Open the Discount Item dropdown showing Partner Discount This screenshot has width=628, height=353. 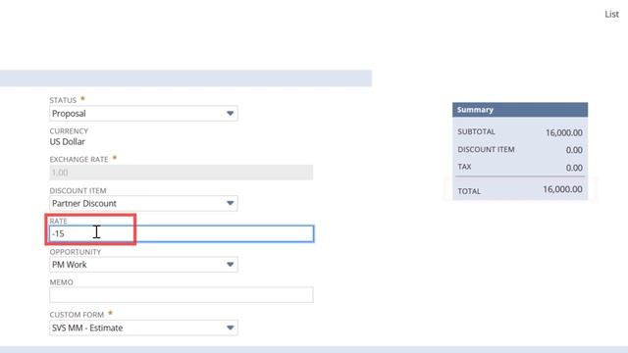143,203
